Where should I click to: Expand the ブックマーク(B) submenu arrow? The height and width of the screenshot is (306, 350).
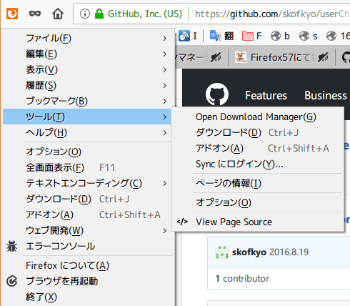point(165,101)
